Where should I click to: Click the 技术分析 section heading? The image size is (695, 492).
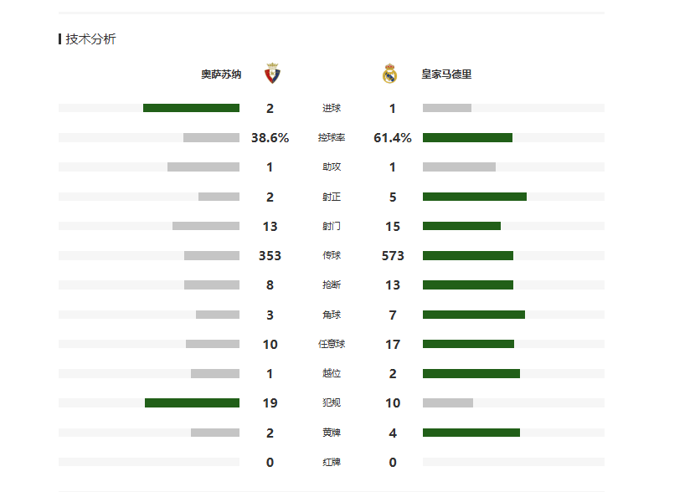(x=90, y=39)
